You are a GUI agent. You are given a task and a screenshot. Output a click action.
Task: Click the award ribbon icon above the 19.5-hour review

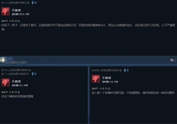[x=33, y=3]
